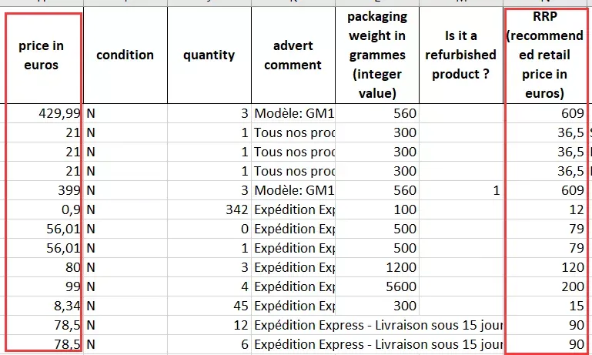Click the packaging weight cell showing 5600
The height and width of the screenshot is (355, 592).
coord(377,286)
